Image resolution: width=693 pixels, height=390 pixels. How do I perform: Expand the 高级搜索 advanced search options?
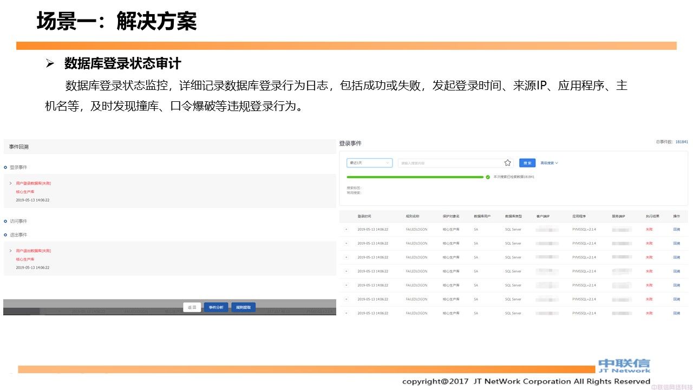[549, 162]
